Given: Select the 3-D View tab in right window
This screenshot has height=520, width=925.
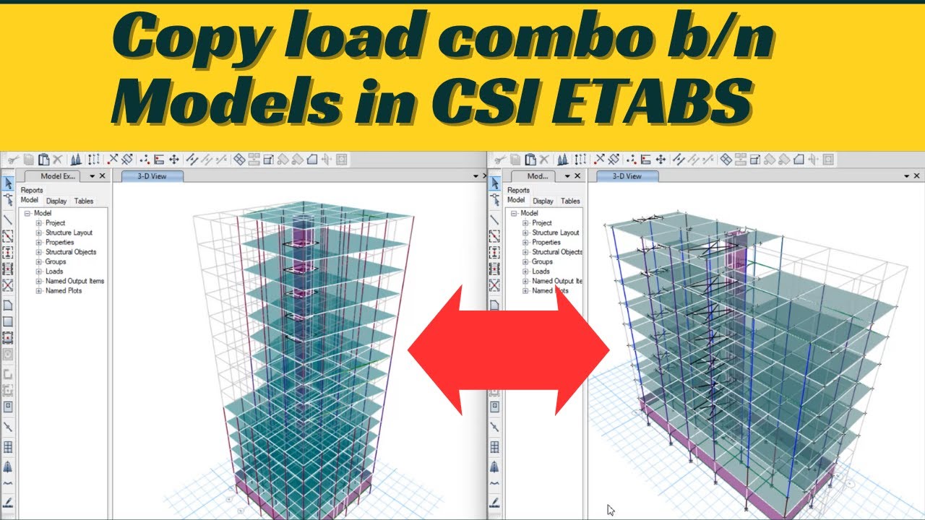Looking at the screenshot, I should 627,175.
